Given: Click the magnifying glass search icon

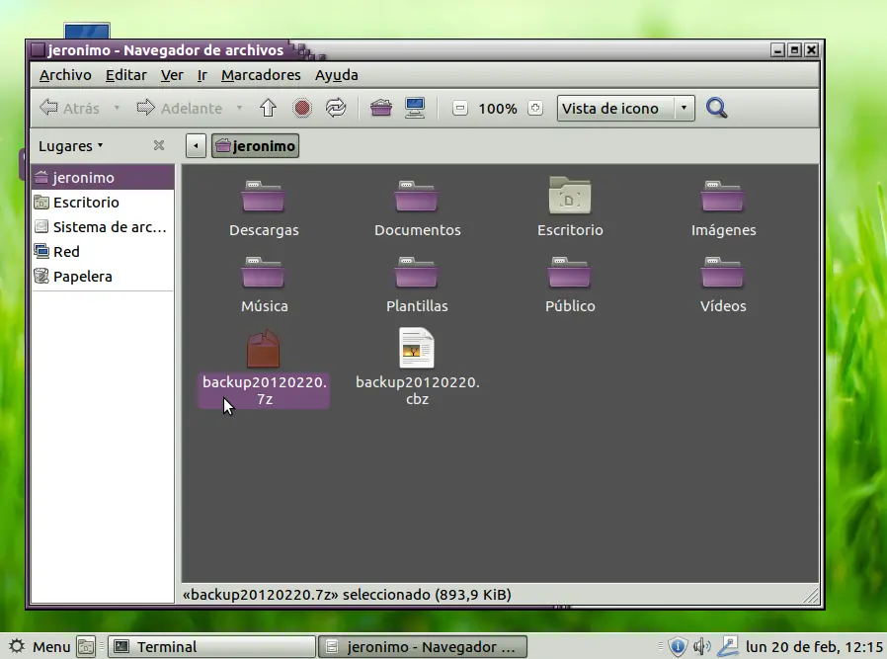Looking at the screenshot, I should point(717,108).
